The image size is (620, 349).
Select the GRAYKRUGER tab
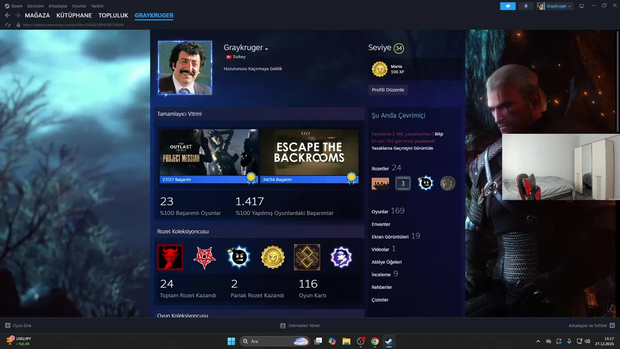(x=154, y=16)
